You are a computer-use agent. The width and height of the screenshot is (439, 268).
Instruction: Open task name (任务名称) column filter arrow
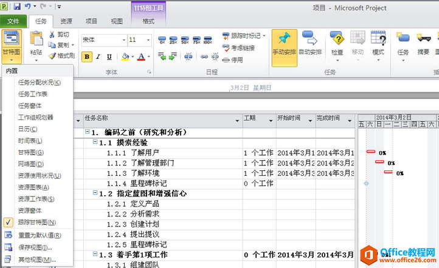pos(237,121)
